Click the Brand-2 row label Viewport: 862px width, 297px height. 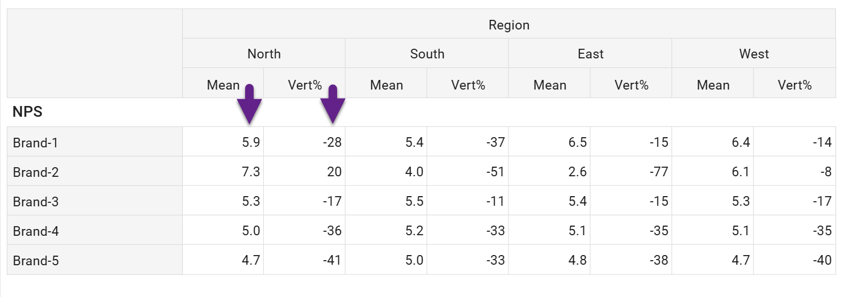36,172
